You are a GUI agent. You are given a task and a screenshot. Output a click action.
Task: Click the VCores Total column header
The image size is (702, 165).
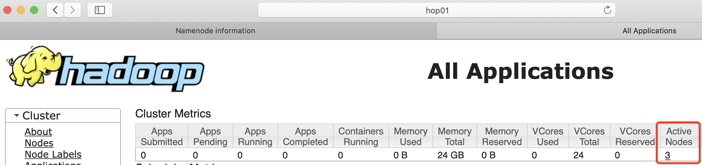pos(589,136)
